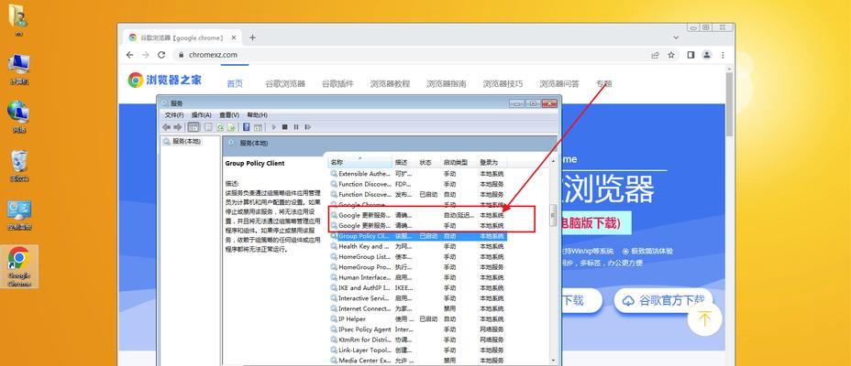
Task: Sort services by the 名称 column header
Action: (360, 163)
